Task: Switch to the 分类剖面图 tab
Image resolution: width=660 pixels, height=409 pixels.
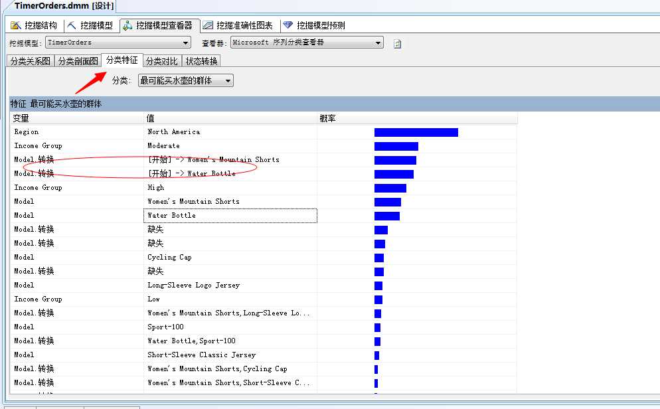Action: pyautogui.click(x=78, y=61)
